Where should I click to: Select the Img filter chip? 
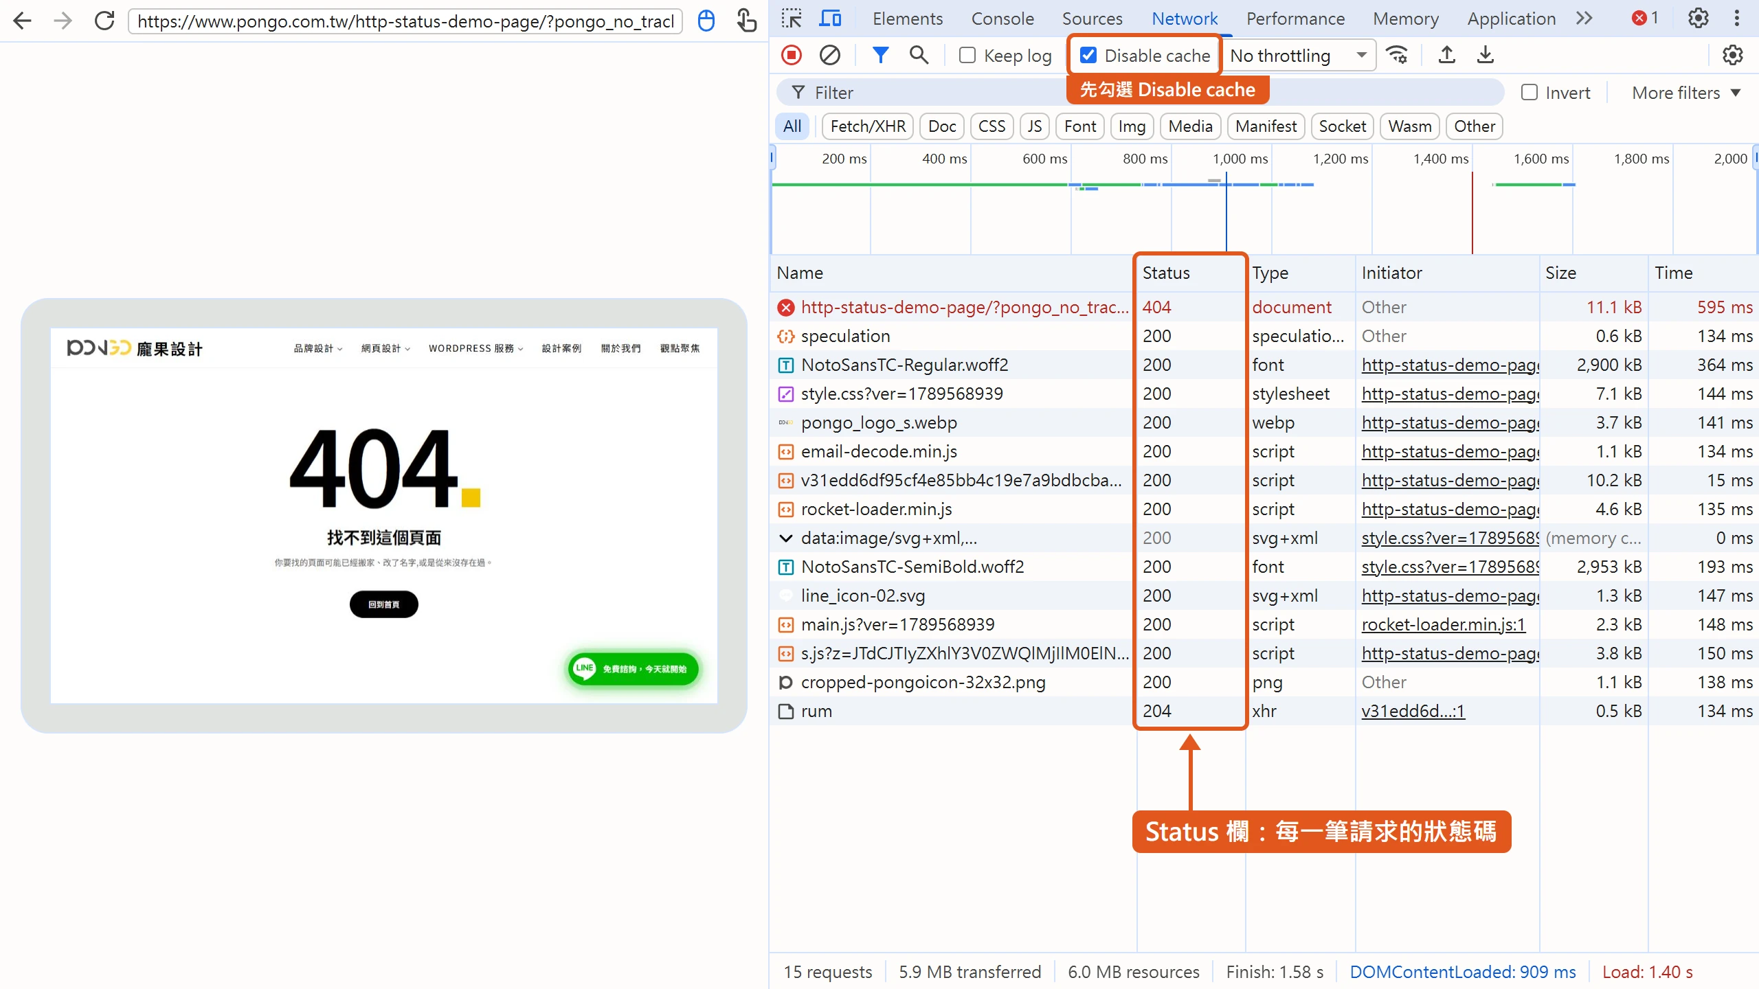pos(1132,126)
